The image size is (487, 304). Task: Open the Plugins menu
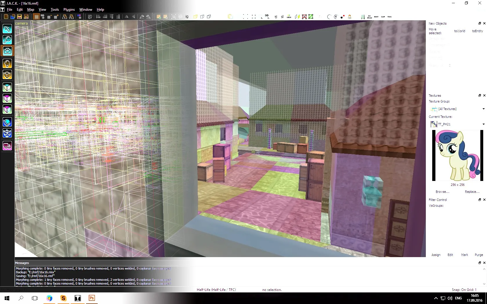click(x=69, y=10)
